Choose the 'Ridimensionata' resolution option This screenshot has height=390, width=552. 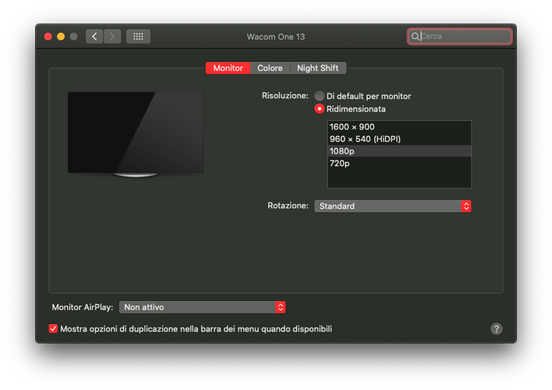319,109
